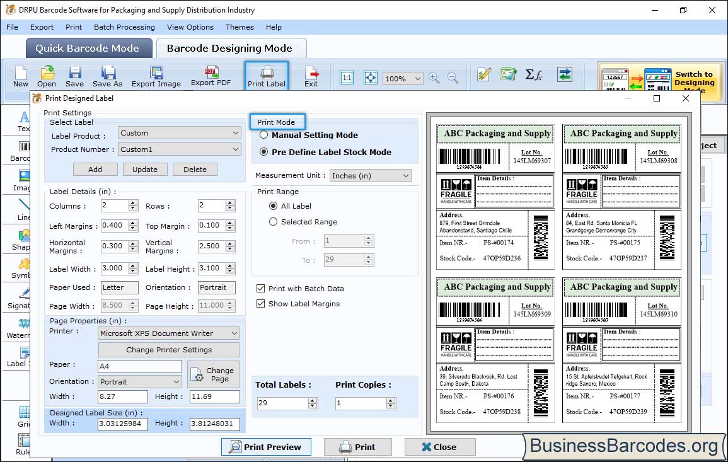Choose the Selected Range option

click(273, 222)
